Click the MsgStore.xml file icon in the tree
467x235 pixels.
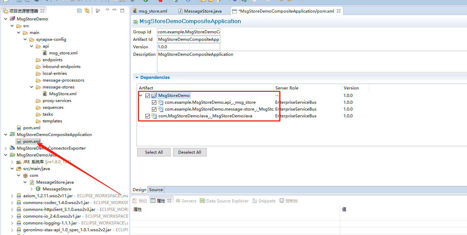(x=45, y=94)
